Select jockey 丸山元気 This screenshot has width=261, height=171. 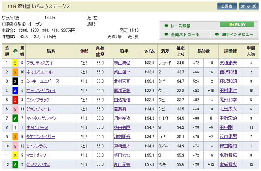122,165
